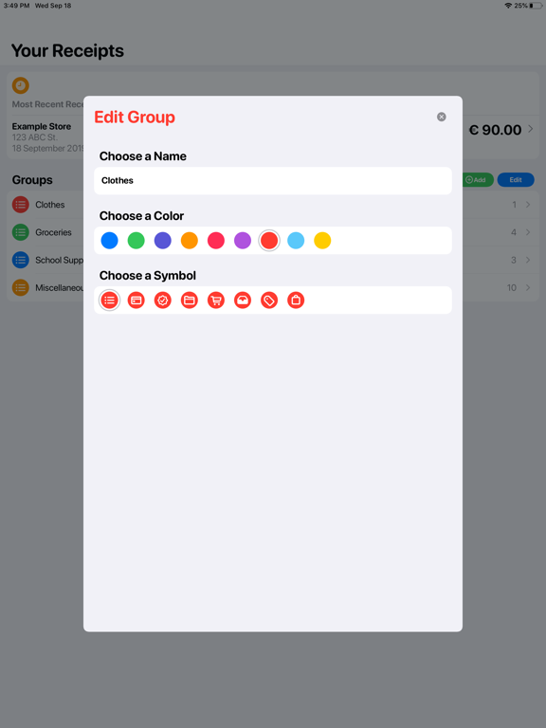546x728 pixels.
Task: Choose the orange color swatch
Action: 190,241
